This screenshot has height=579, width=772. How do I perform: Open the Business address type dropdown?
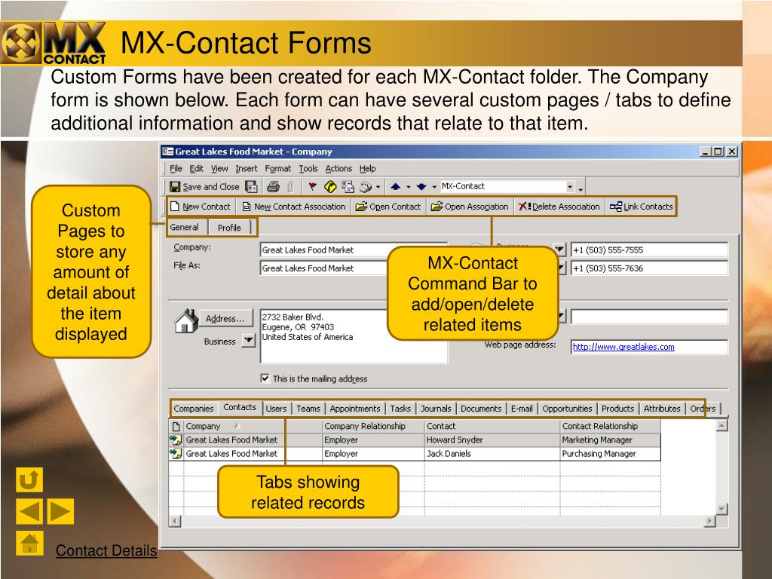click(249, 340)
